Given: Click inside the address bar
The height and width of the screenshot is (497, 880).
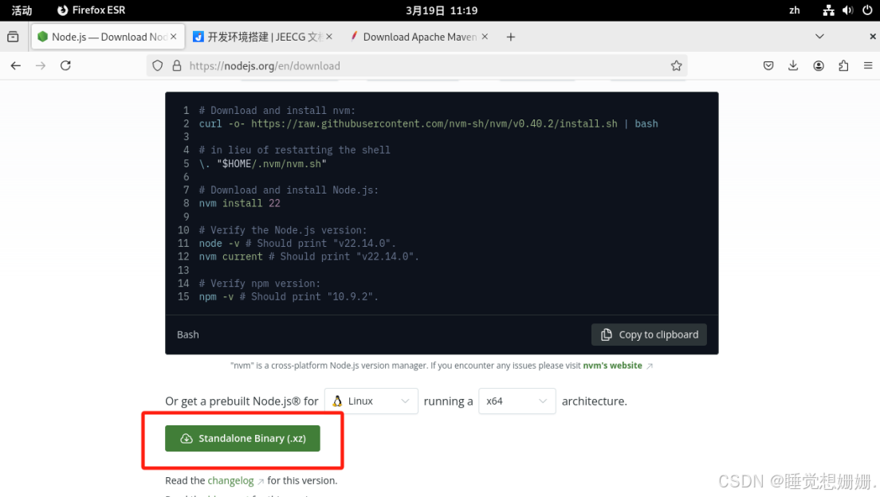Looking at the screenshot, I should tap(414, 65).
